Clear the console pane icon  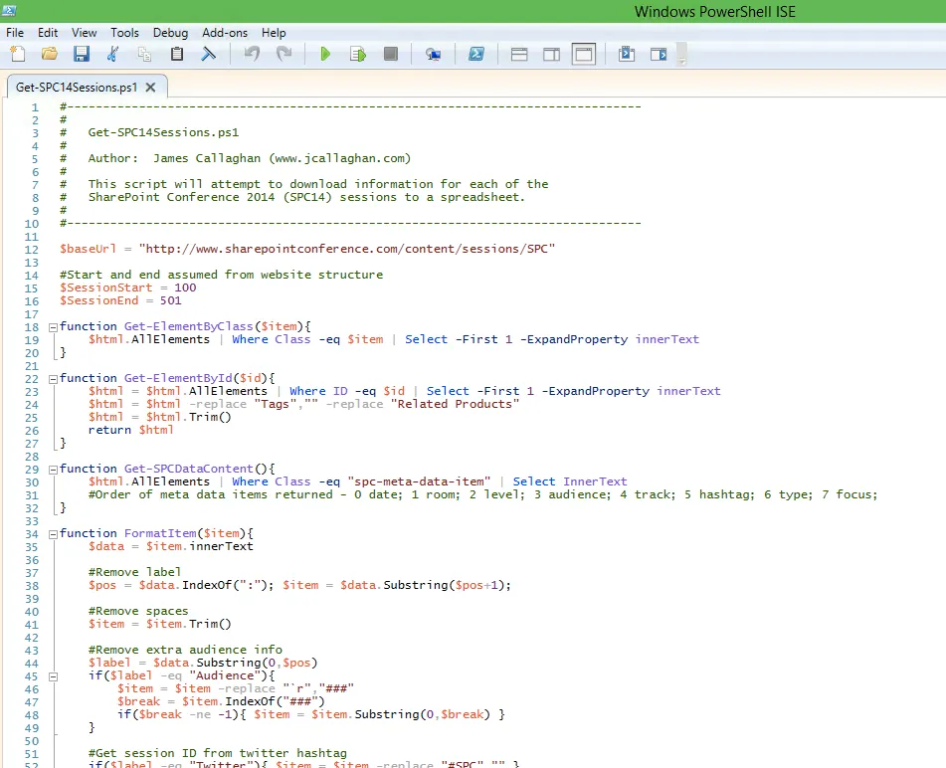208,54
